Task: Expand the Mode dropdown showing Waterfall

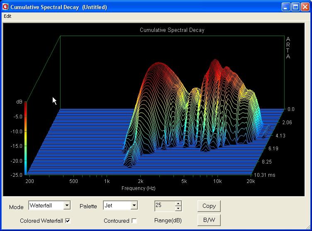Action: coord(67,205)
